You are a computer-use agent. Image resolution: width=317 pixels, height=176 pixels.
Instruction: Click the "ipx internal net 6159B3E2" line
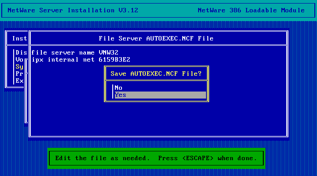coord(81,59)
